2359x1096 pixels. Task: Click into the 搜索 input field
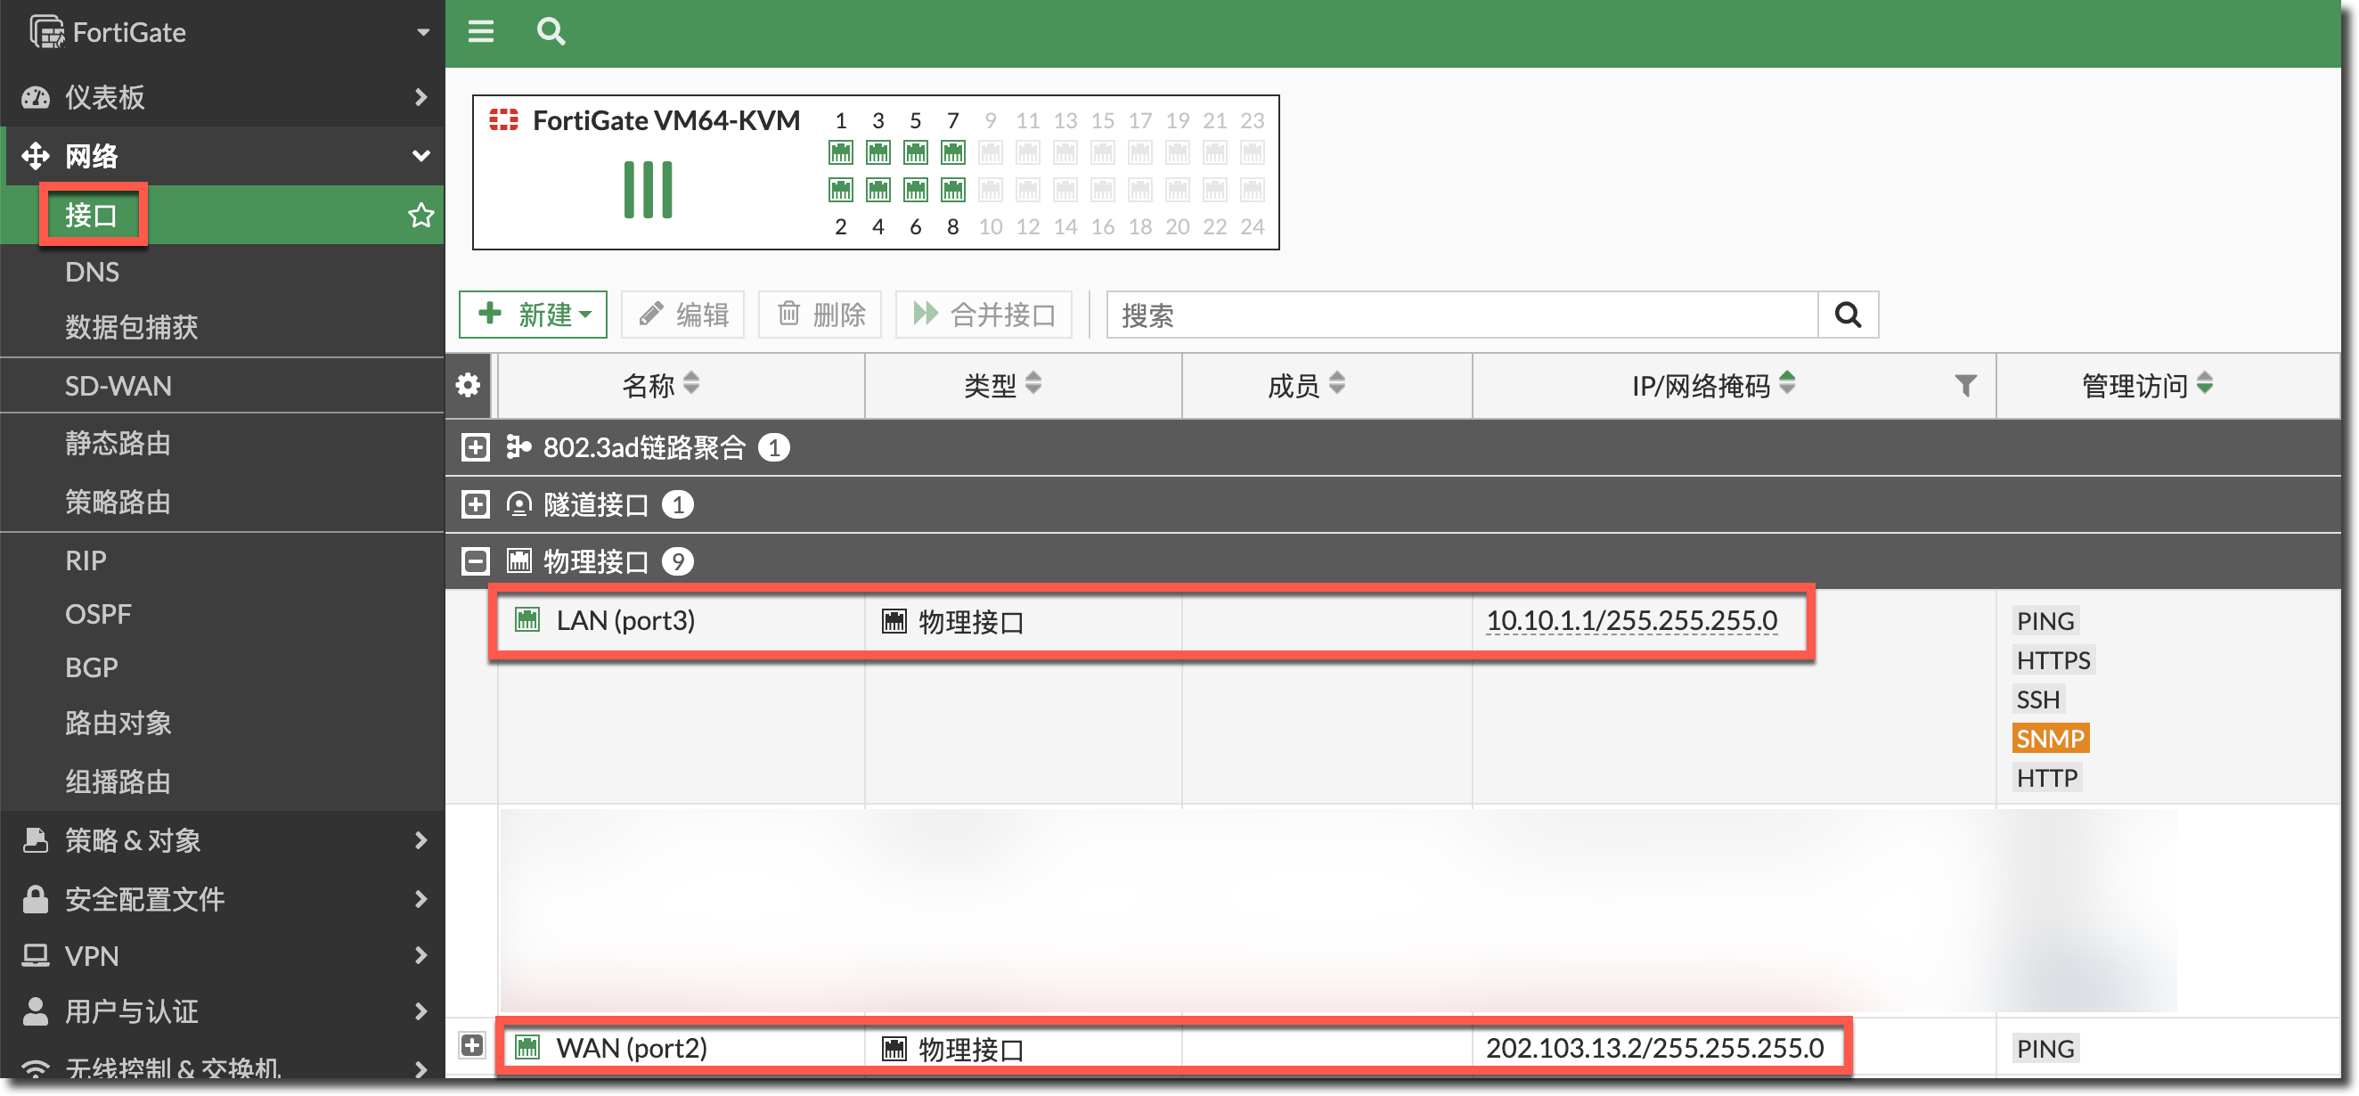pos(1462,315)
